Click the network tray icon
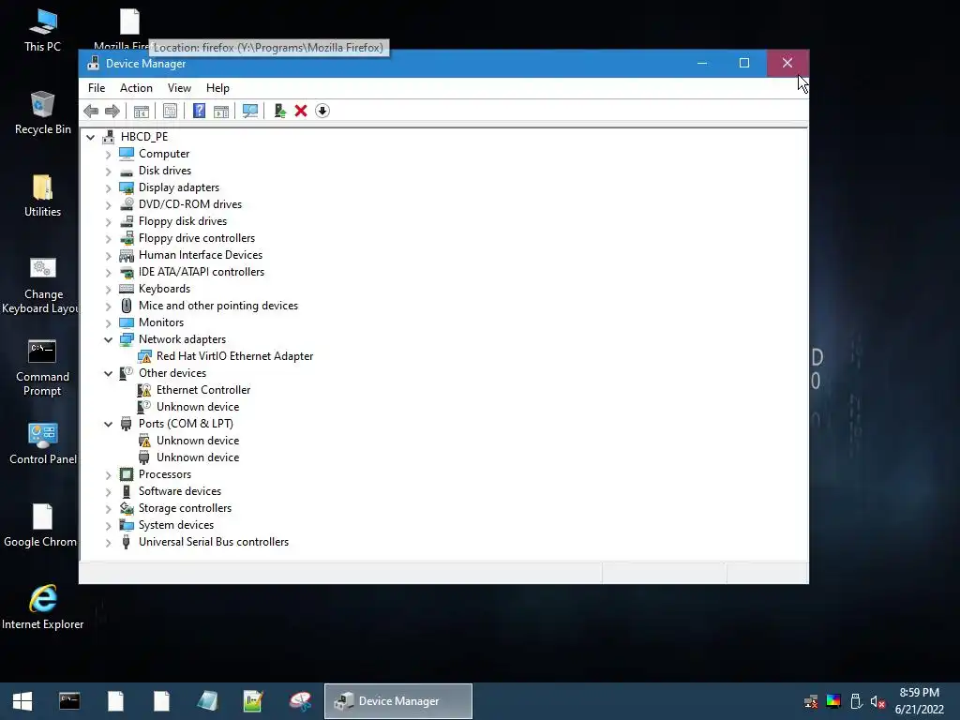Screen dimensions: 960x720 point(811,701)
